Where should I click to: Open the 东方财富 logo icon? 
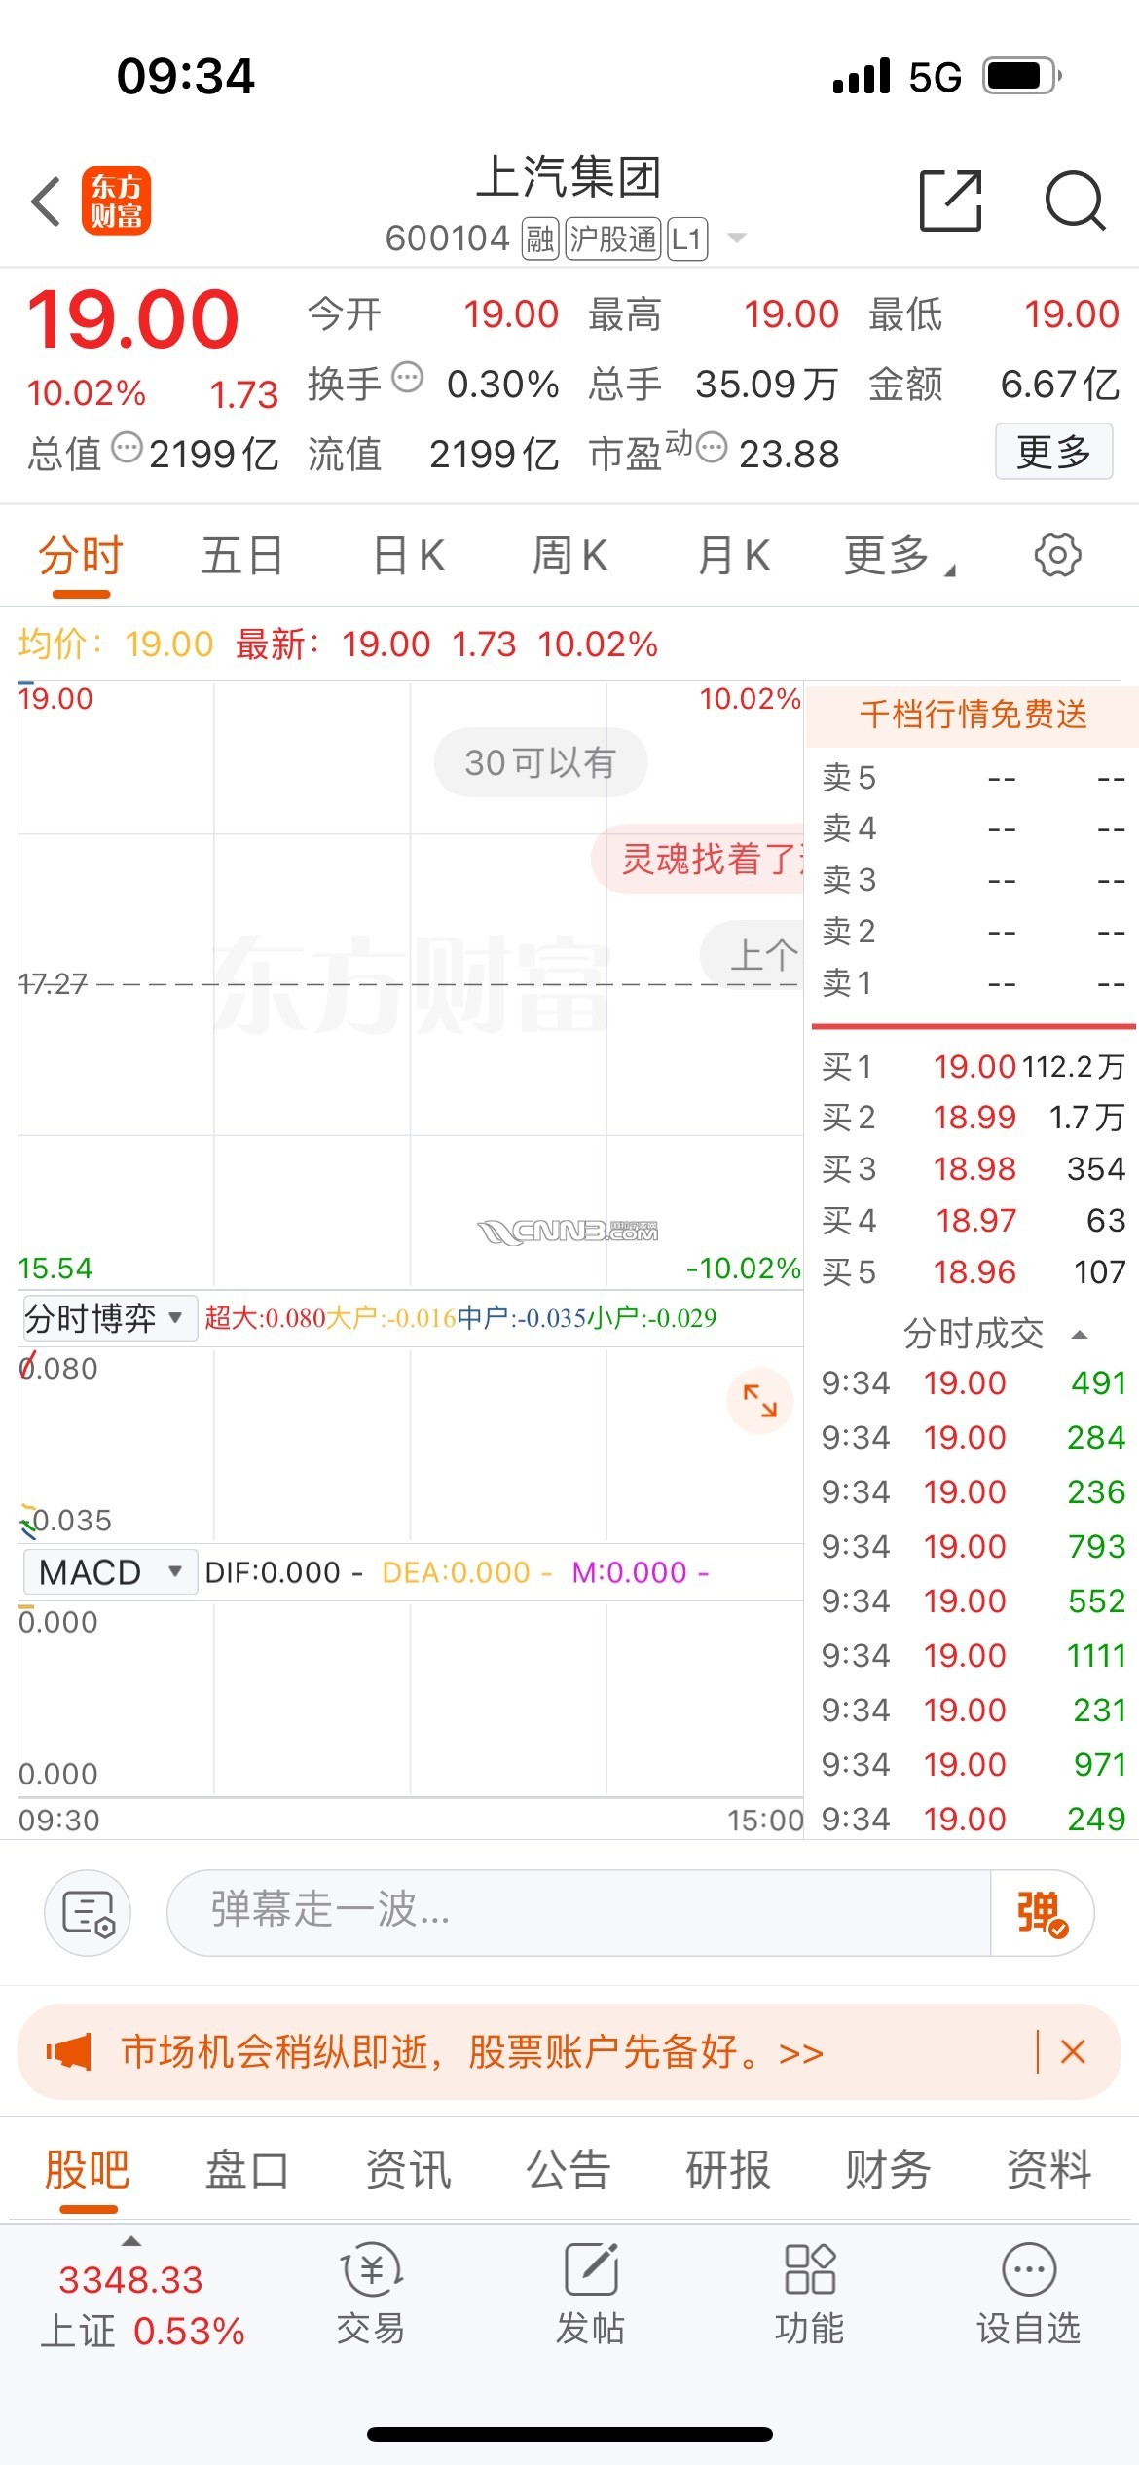pos(116,202)
